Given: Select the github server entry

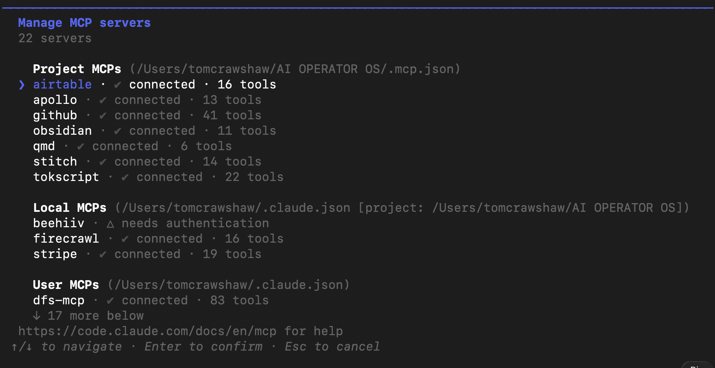Looking at the screenshot, I should click(147, 115).
